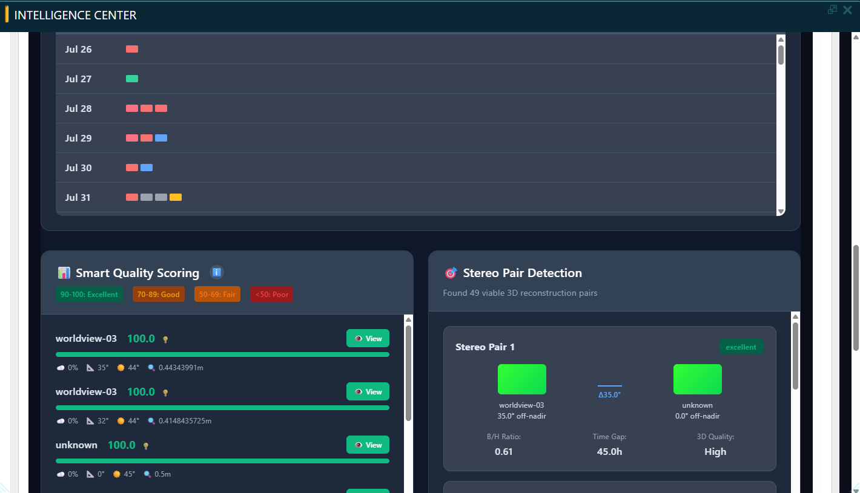Click the blue marker on the Jul 30 row
This screenshot has width=860, height=493.
(147, 168)
